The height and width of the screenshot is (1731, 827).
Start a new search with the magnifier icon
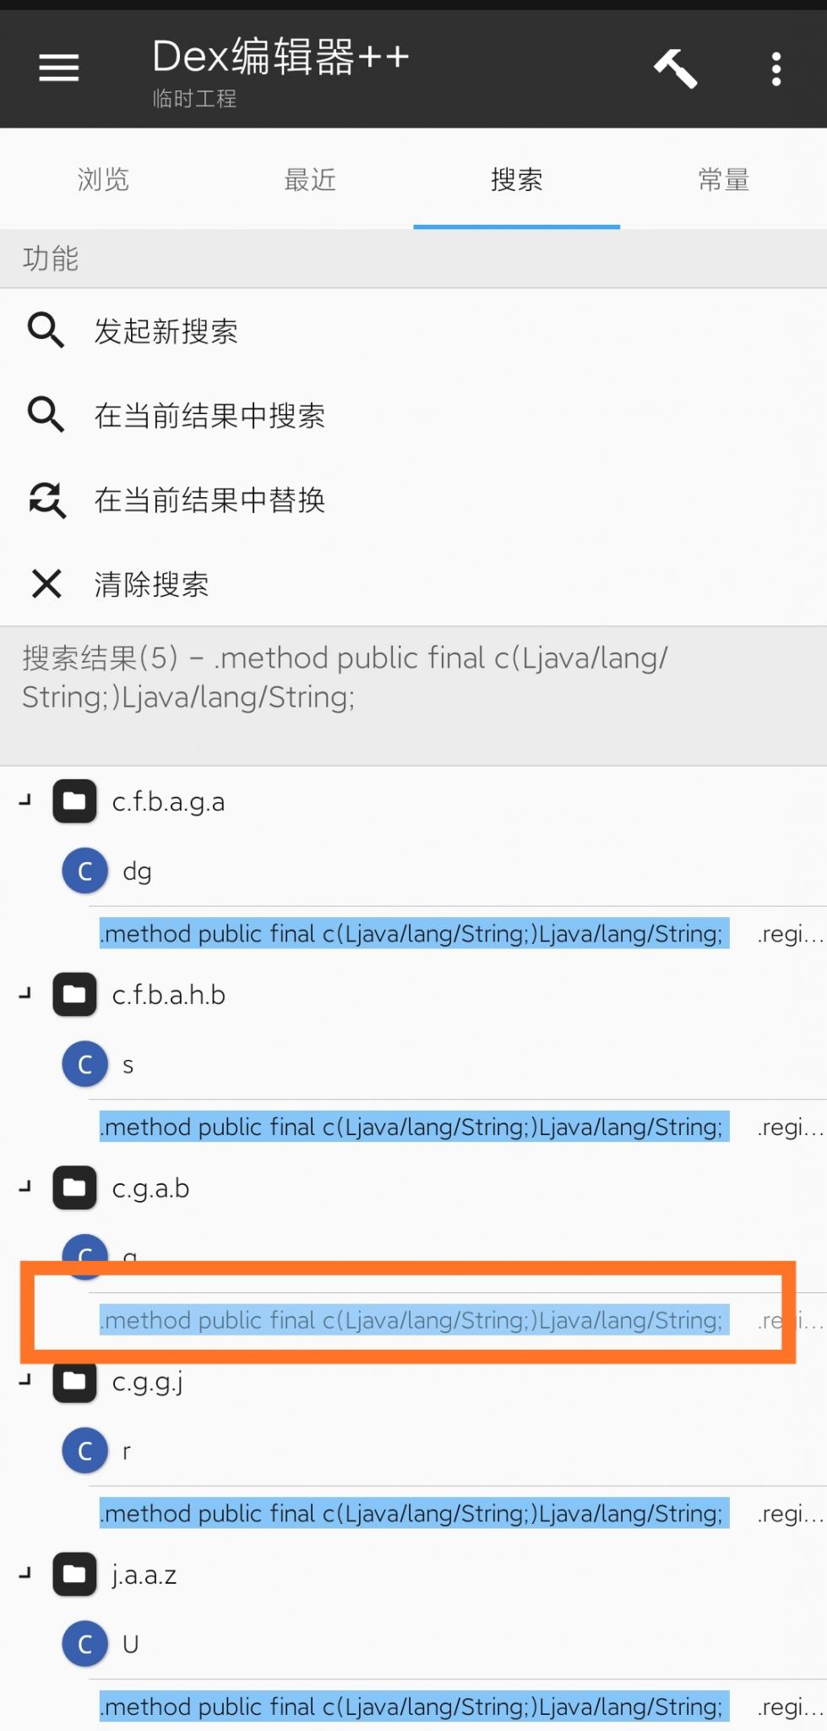tap(46, 330)
